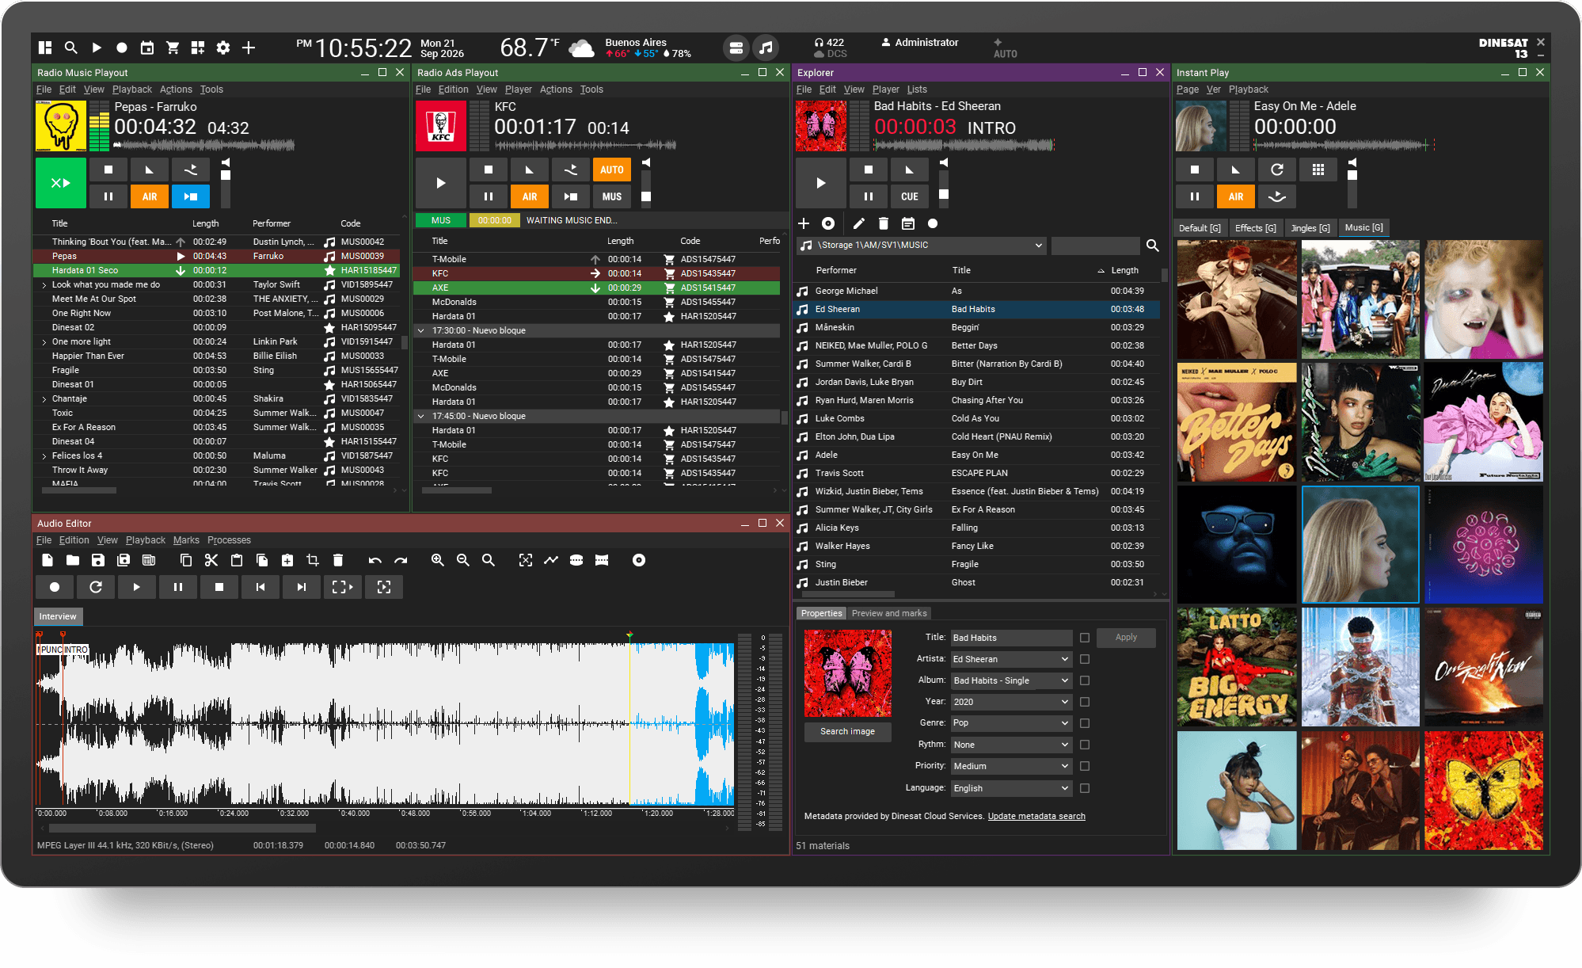Viewport: 1582px width, 968px height.
Task: Click the envelope line icon in Audio Editor
Action: pyautogui.click(x=551, y=560)
